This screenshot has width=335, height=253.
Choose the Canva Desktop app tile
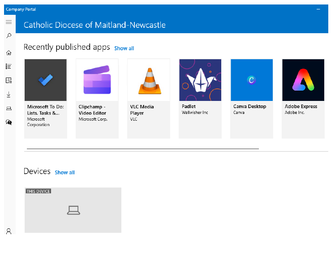252,98
